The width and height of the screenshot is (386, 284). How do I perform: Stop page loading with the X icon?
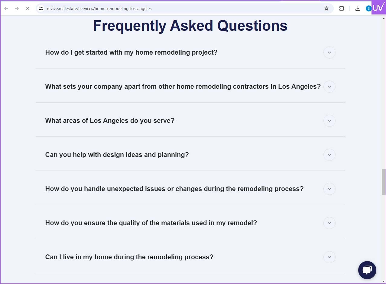(28, 8)
